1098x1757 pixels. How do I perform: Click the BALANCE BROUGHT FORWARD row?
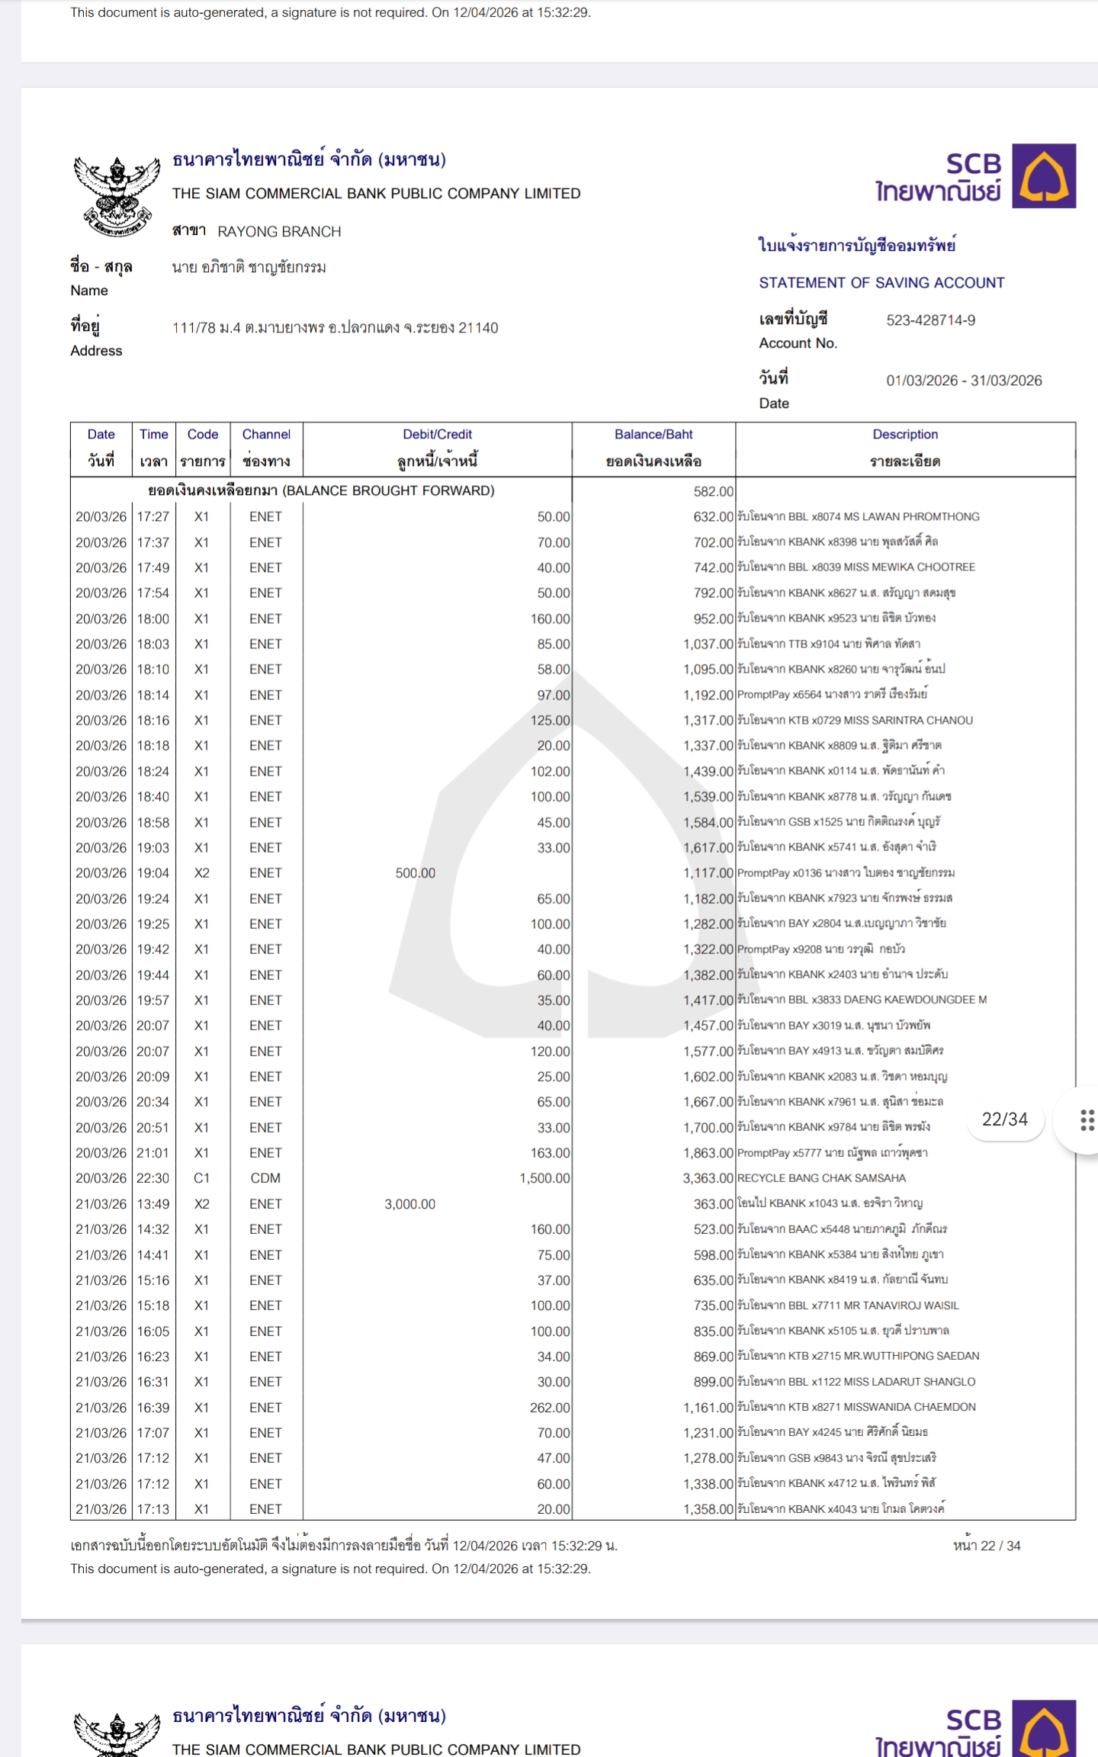tap(321, 490)
